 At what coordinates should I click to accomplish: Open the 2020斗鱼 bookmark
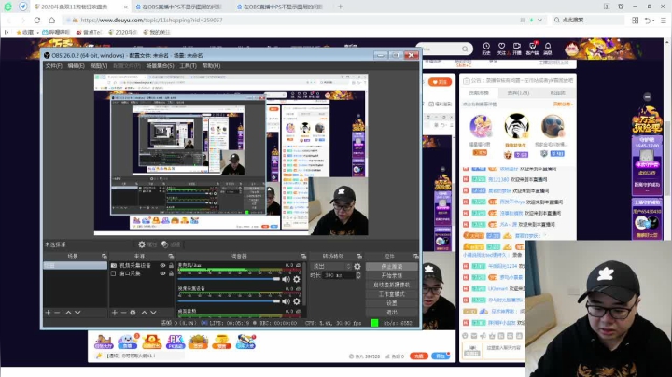(x=123, y=32)
